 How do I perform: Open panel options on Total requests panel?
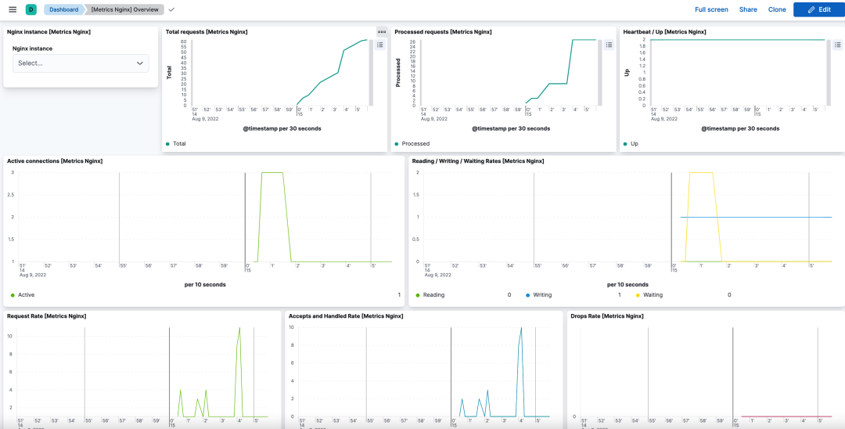(382, 32)
